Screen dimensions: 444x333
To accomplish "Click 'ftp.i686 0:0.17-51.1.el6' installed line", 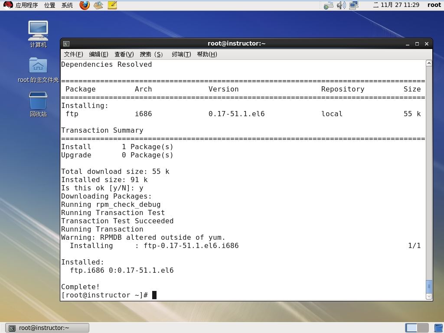I will (122, 270).
